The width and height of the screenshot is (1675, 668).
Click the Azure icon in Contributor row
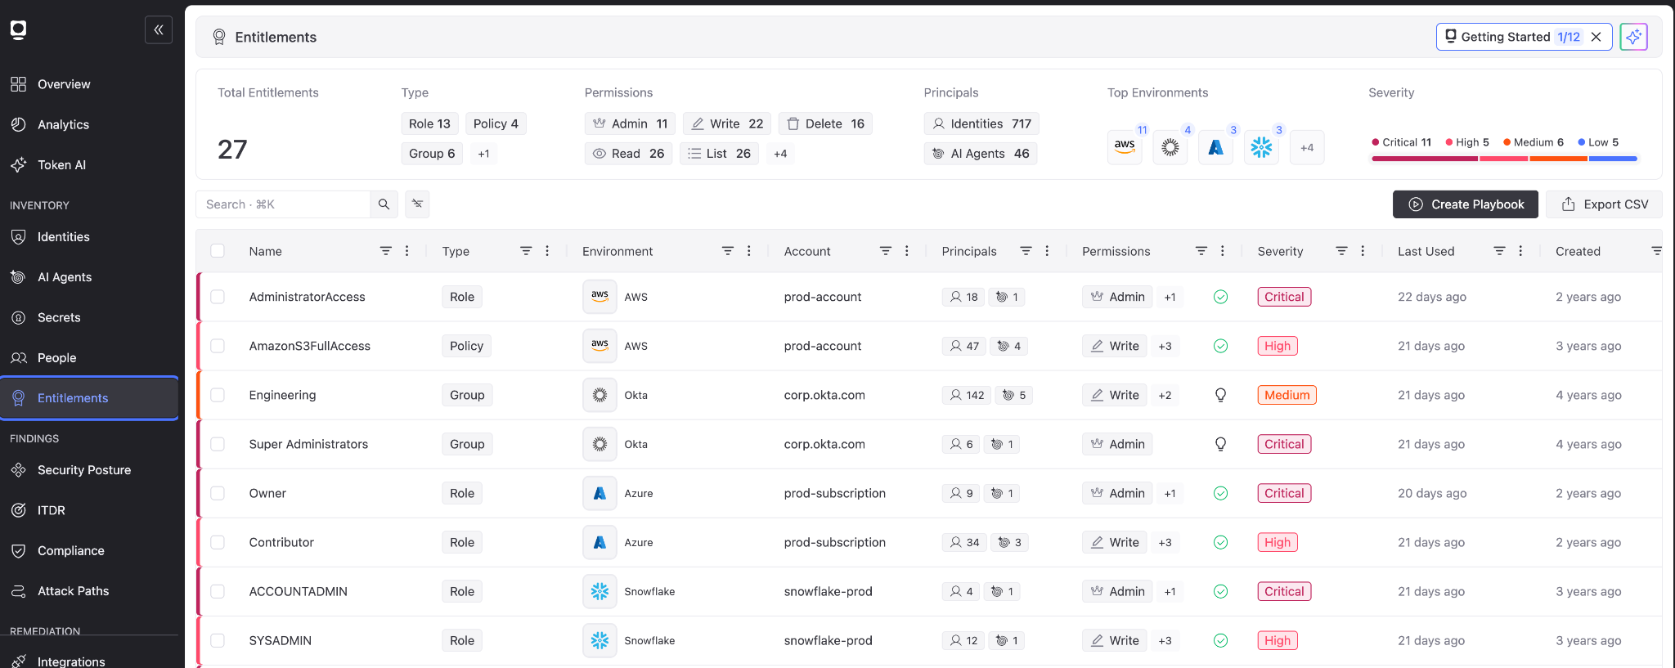click(599, 542)
